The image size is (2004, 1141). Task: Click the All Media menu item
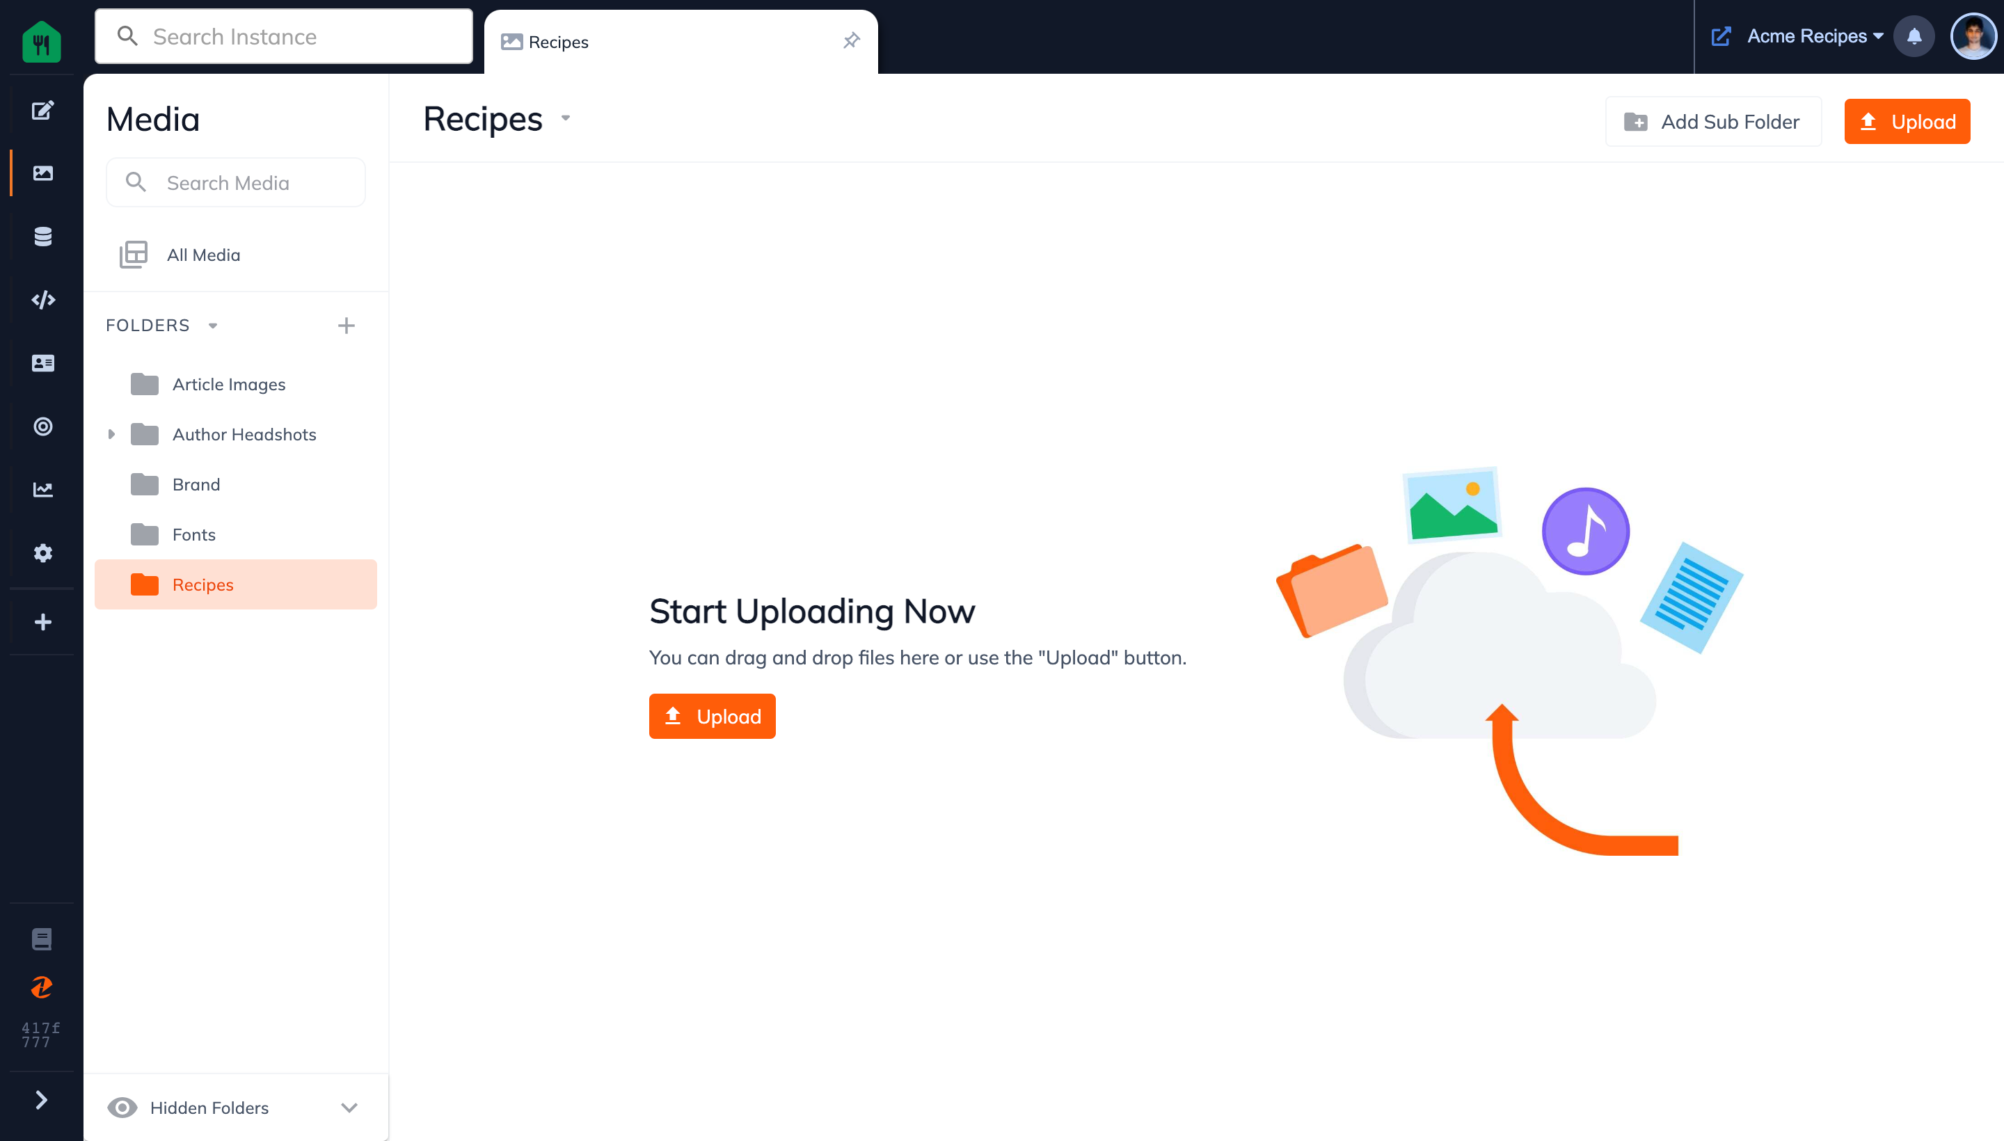[202, 253]
